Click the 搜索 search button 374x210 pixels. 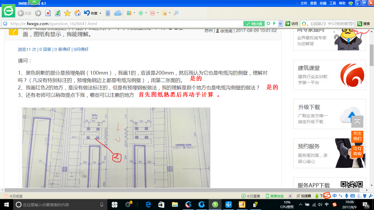click(x=364, y=24)
